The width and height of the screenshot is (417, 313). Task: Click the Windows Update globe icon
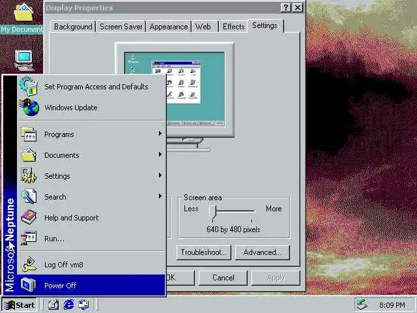click(x=29, y=107)
